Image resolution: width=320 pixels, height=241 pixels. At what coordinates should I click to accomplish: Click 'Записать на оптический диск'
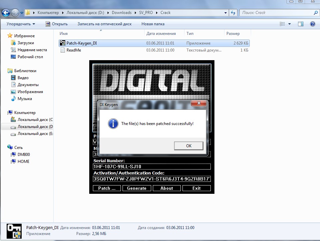[105, 24]
